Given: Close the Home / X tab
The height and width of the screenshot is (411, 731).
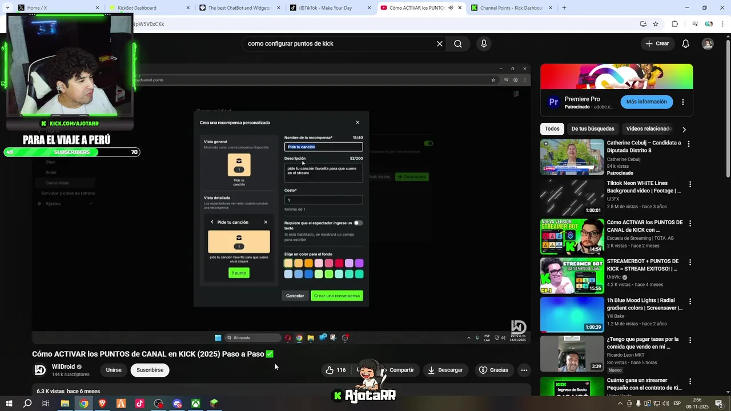Looking at the screenshot, I should (x=97, y=8).
